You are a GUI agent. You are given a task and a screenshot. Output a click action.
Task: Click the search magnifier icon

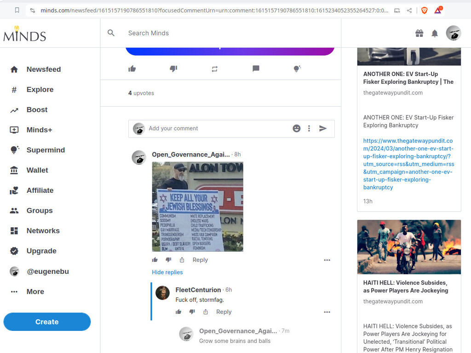[x=111, y=33]
